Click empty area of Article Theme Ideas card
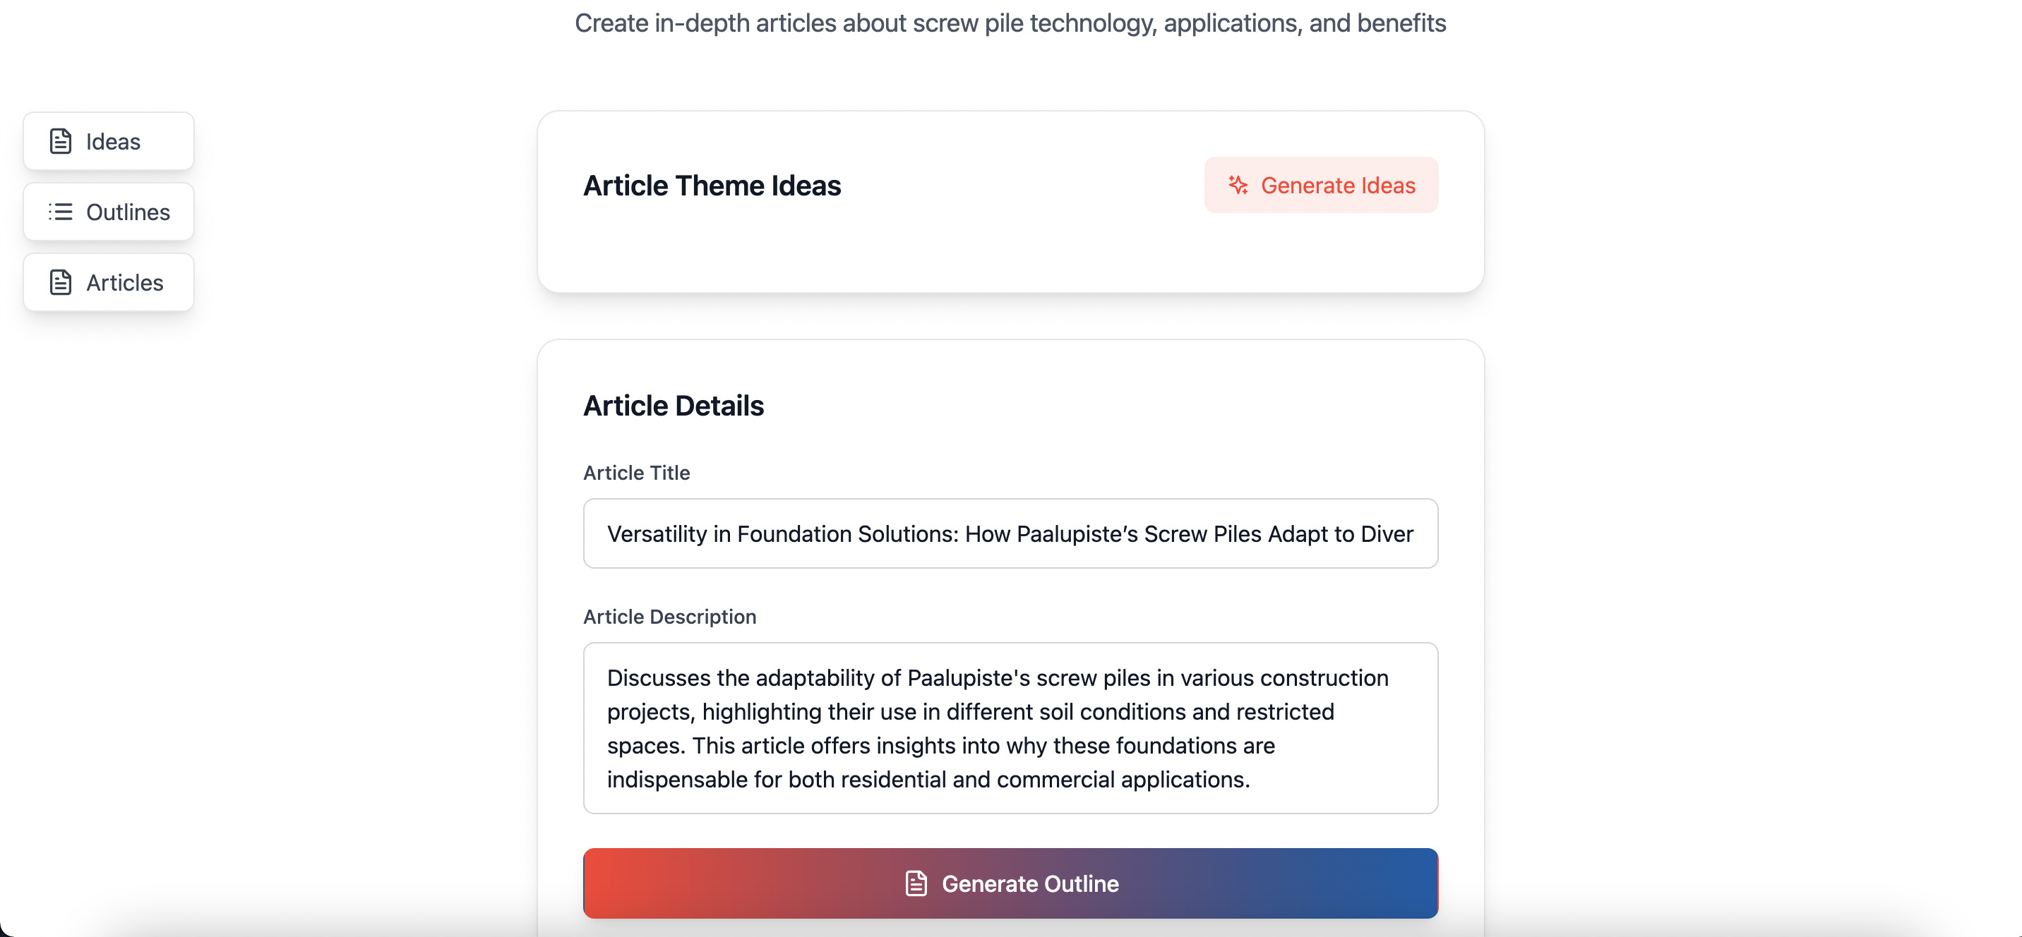This screenshot has width=2022, height=937. (1010, 251)
